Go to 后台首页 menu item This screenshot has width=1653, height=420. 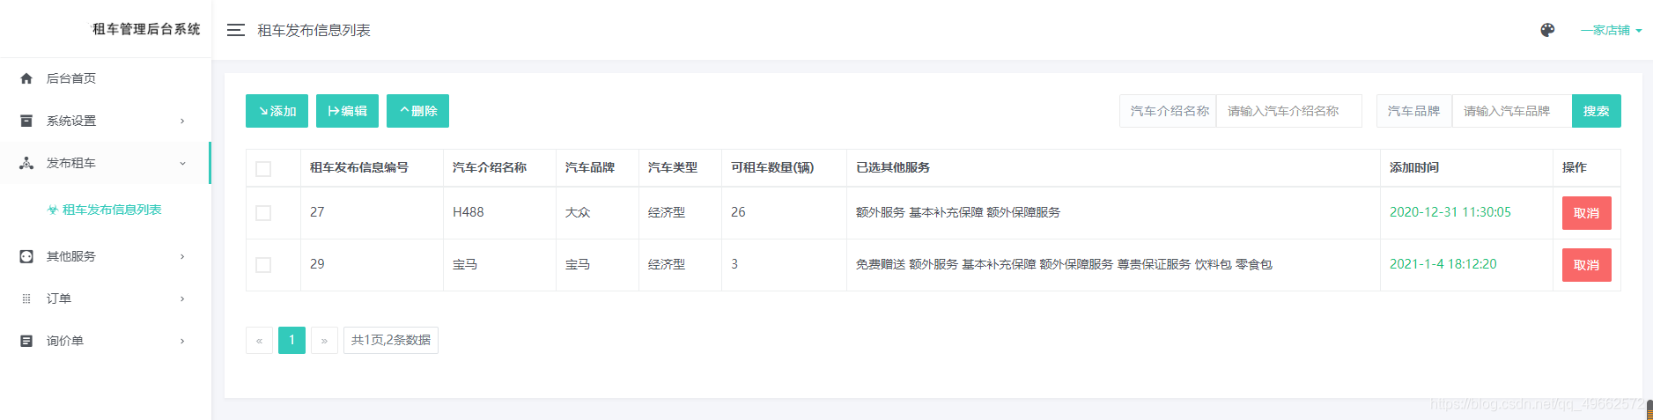tap(106, 78)
